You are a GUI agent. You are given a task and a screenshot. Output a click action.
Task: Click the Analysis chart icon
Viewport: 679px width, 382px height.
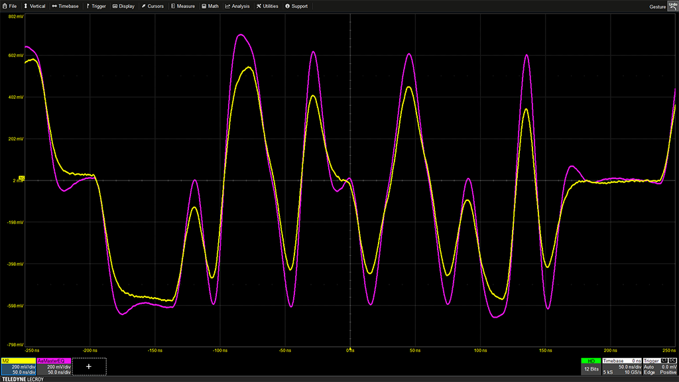click(x=228, y=6)
